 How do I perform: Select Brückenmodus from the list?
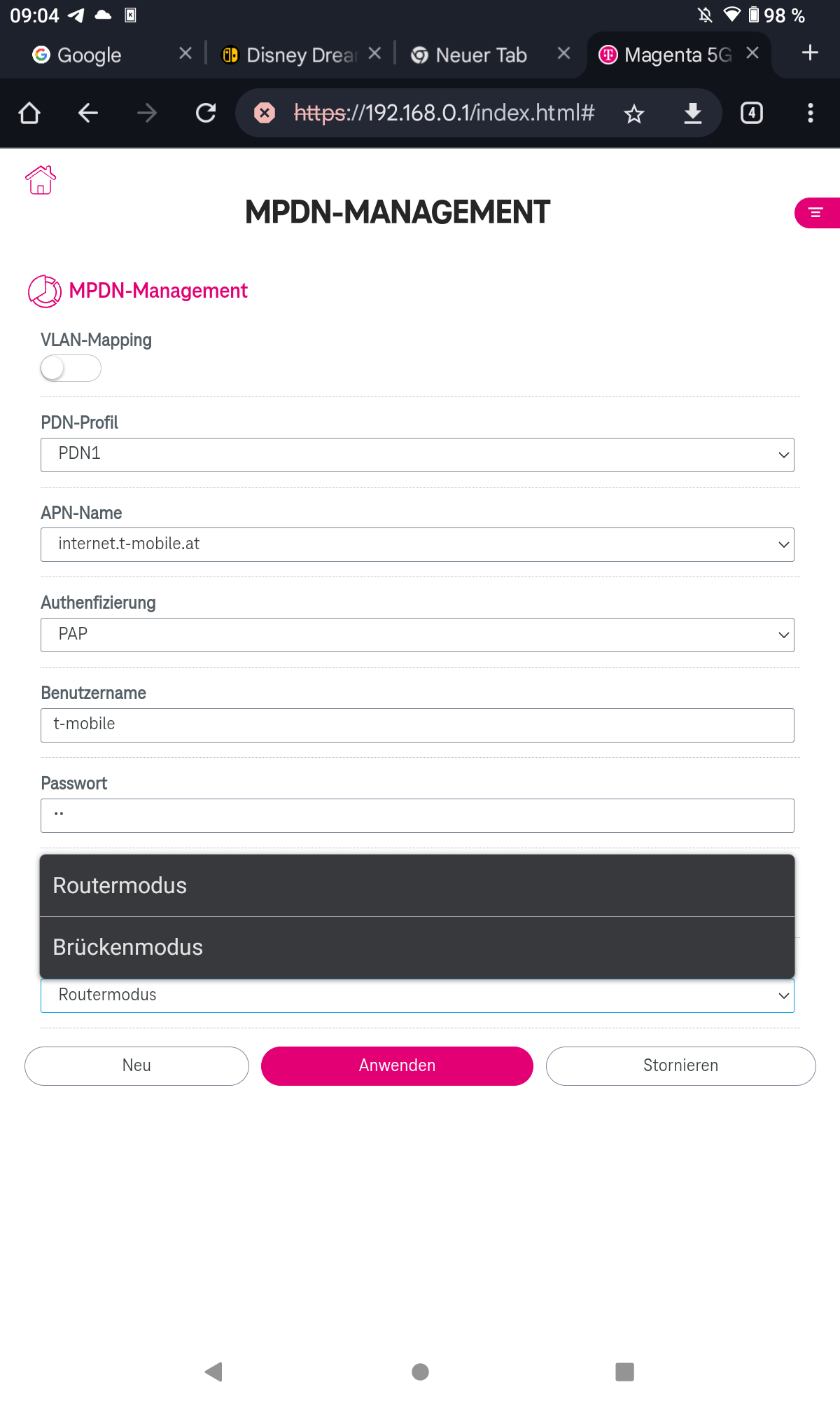point(417,948)
